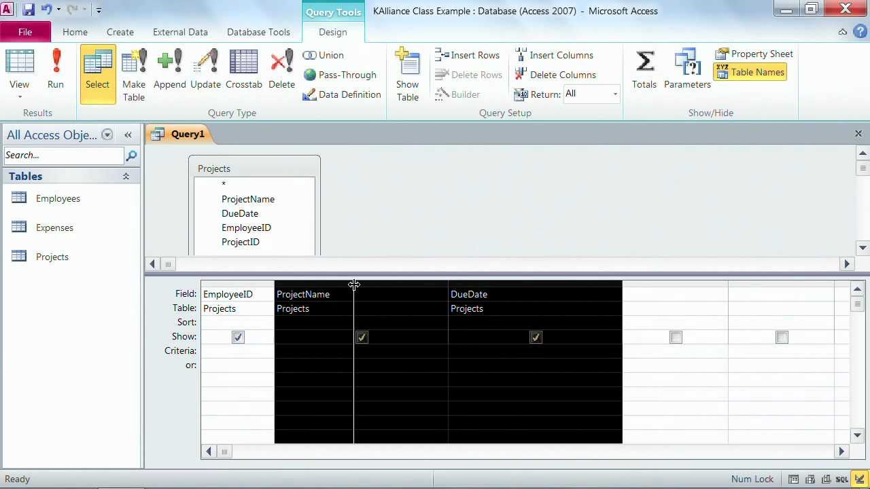Open the Undo history dropdown arrow
This screenshot has width=870, height=489.
58,10
